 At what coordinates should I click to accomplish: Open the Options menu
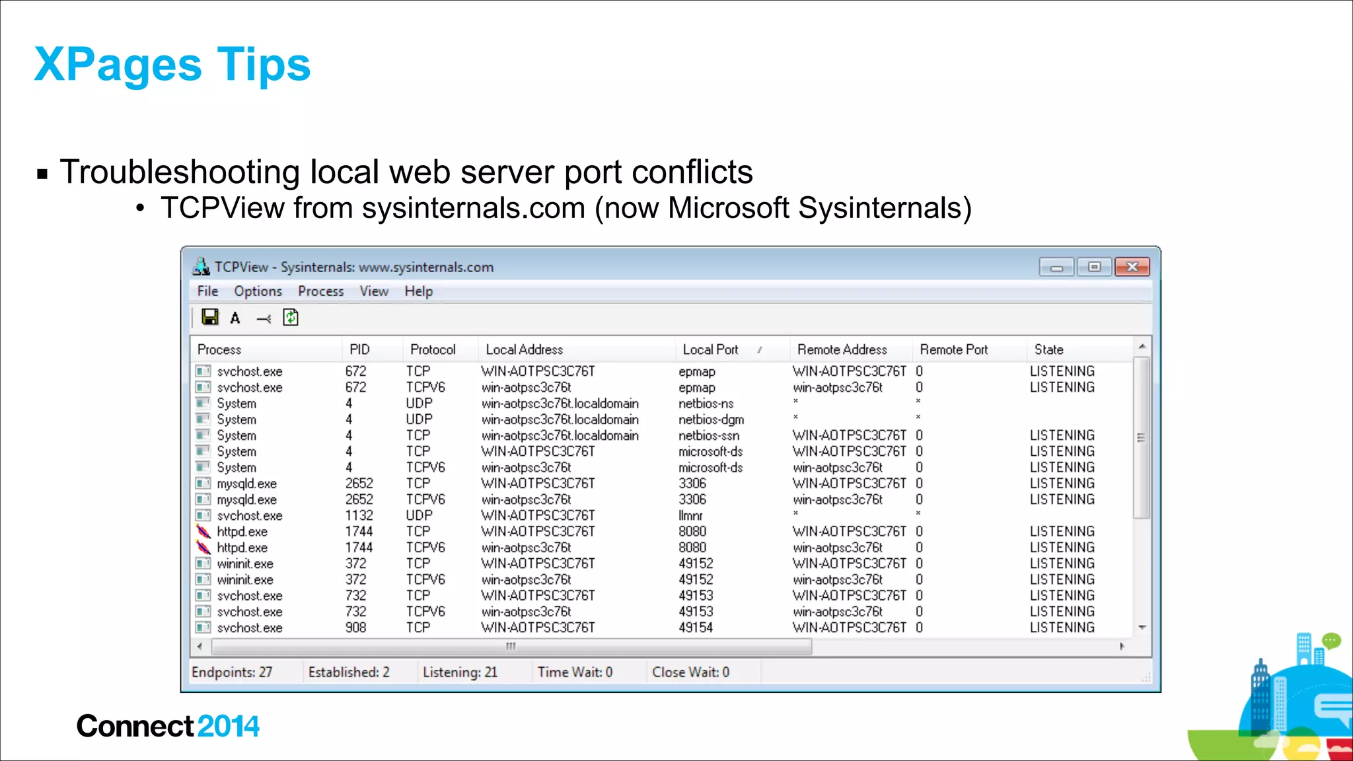click(x=258, y=291)
